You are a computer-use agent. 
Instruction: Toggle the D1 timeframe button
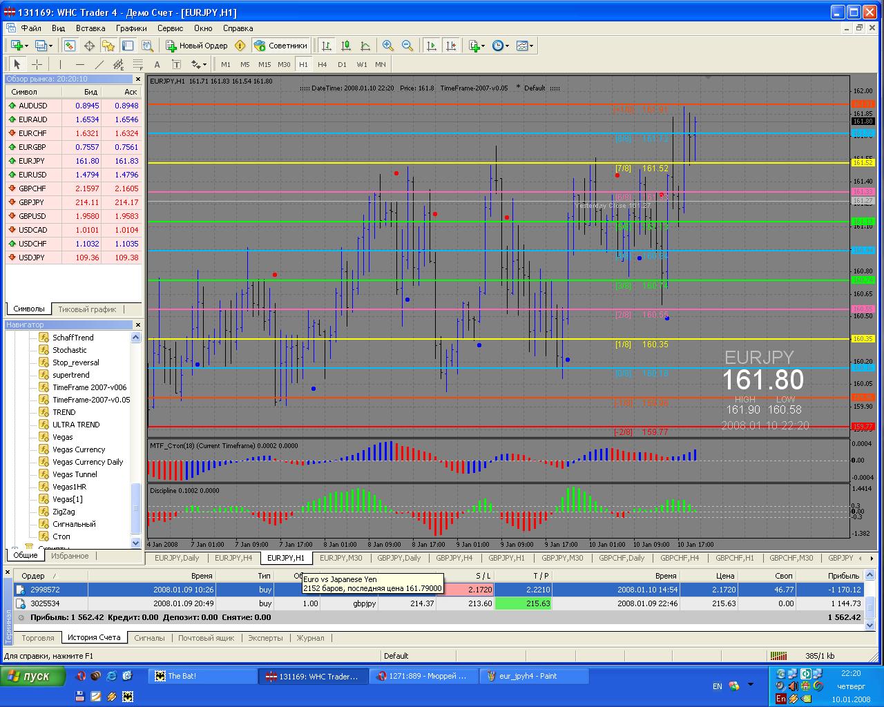click(x=342, y=64)
